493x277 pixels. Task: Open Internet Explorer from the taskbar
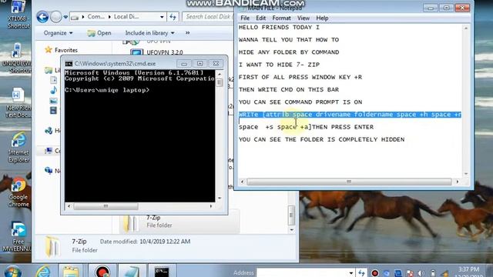click(x=43, y=272)
